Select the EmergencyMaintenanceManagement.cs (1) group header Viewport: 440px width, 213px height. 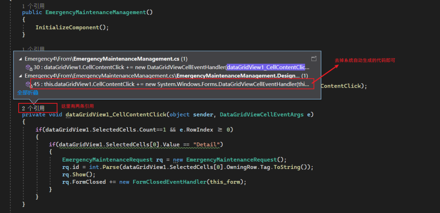[x=106, y=59]
